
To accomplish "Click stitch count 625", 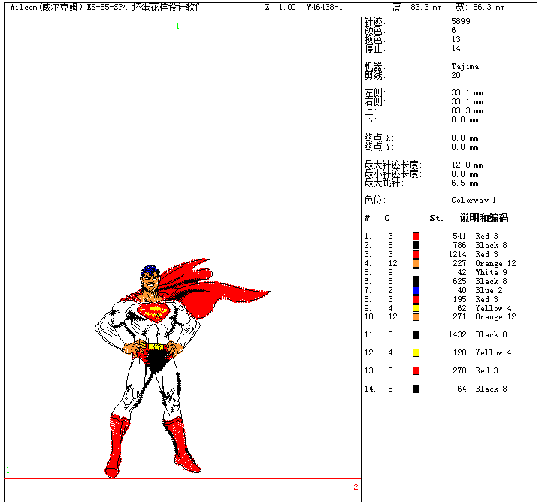I will (459, 281).
